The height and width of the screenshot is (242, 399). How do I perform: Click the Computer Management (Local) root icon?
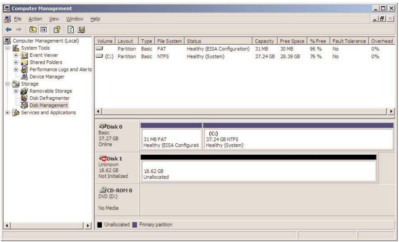pos(7,40)
